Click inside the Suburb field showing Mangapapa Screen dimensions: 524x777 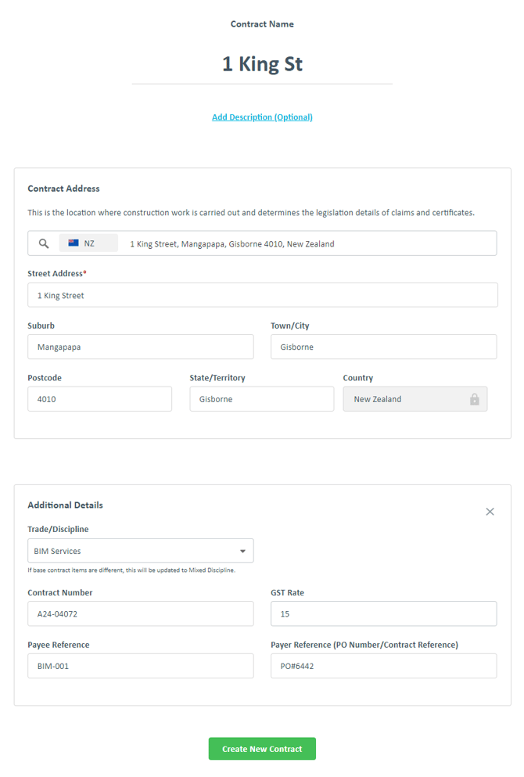click(x=141, y=347)
